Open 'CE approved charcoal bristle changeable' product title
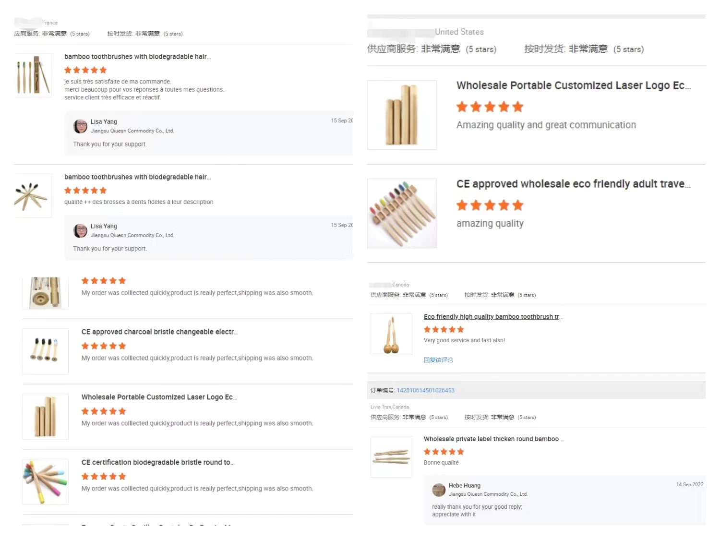 pos(159,332)
